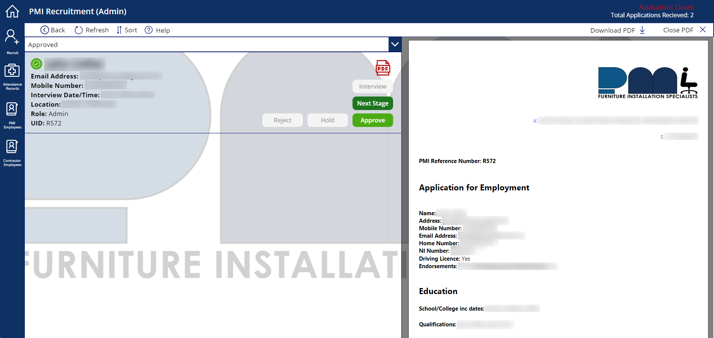714x338 pixels.
Task: Click the Refresh label in toolbar
Action: (97, 30)
